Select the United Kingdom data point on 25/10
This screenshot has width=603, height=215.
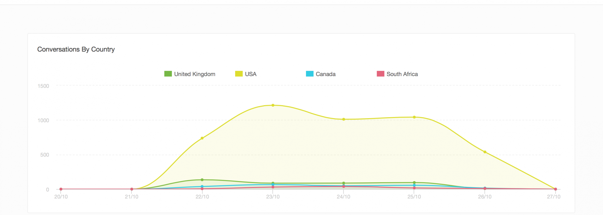[x=414, y=183]
